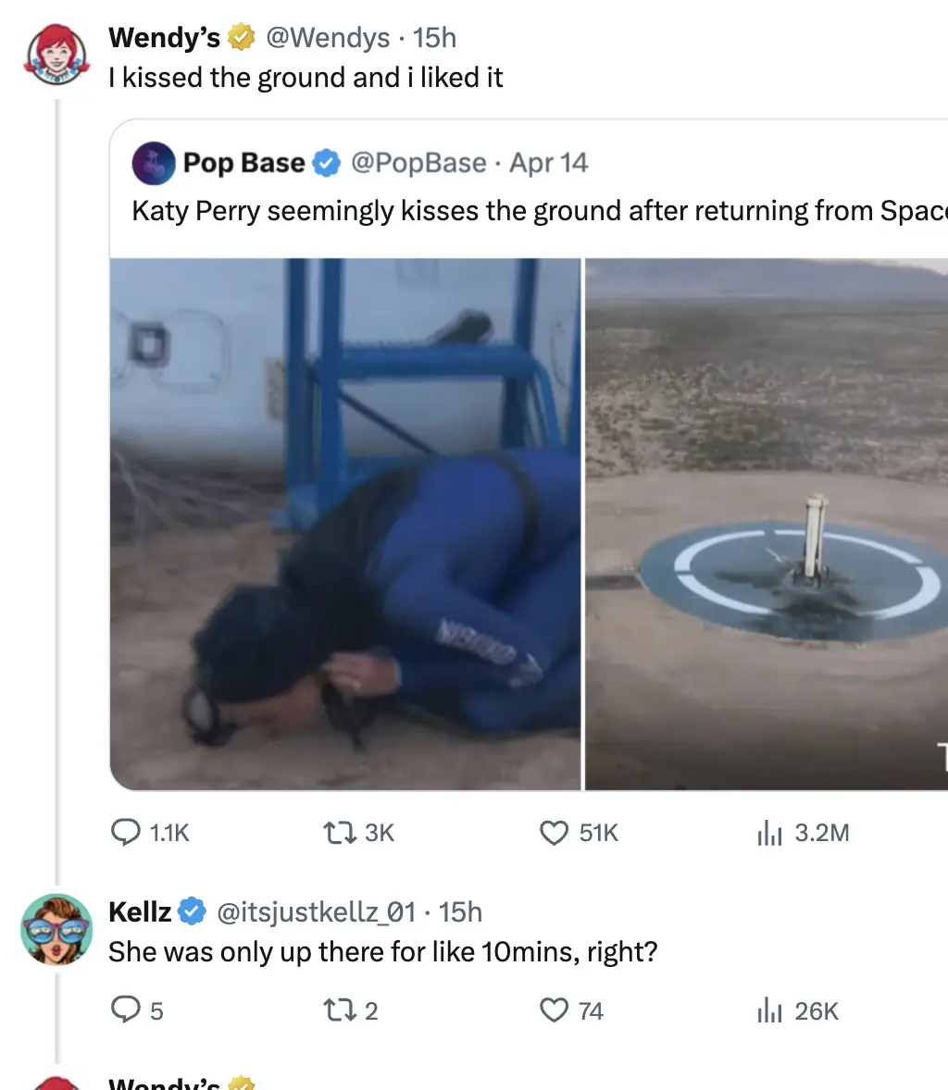948x1090 pixels.
Task: Open Kellz's profile avatar
Action: [56, 929]
